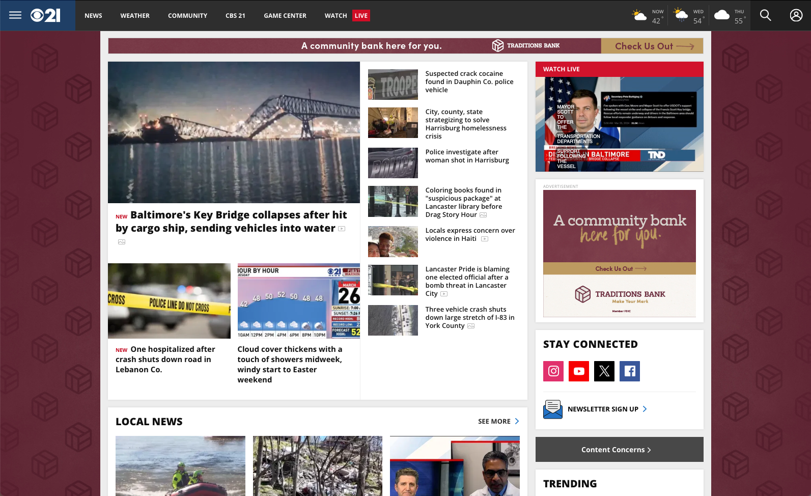
Task: Open Three vehicle crash I-83 story
Action: point(470,318)
